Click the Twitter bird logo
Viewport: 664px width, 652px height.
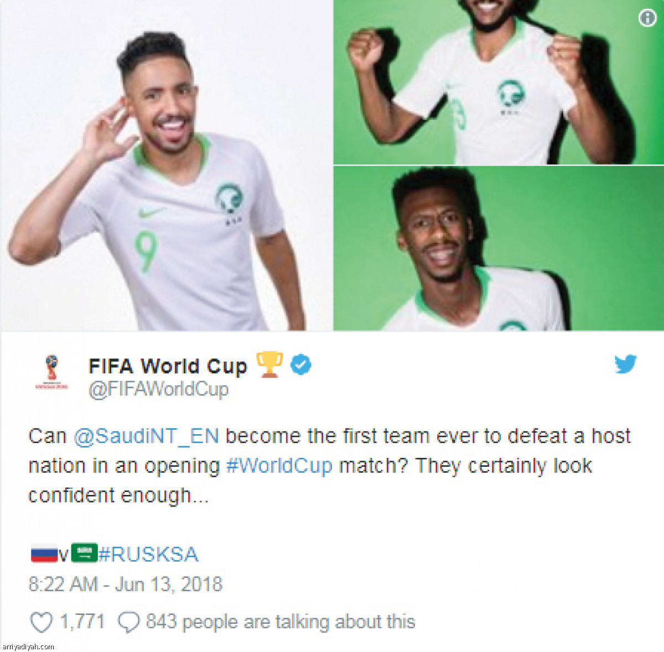pos(626,364)
